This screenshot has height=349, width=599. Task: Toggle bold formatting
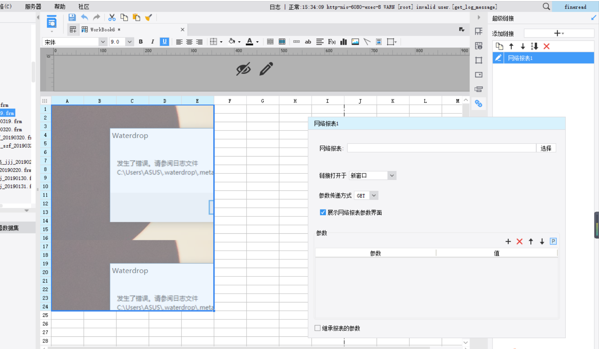(141, 42)
